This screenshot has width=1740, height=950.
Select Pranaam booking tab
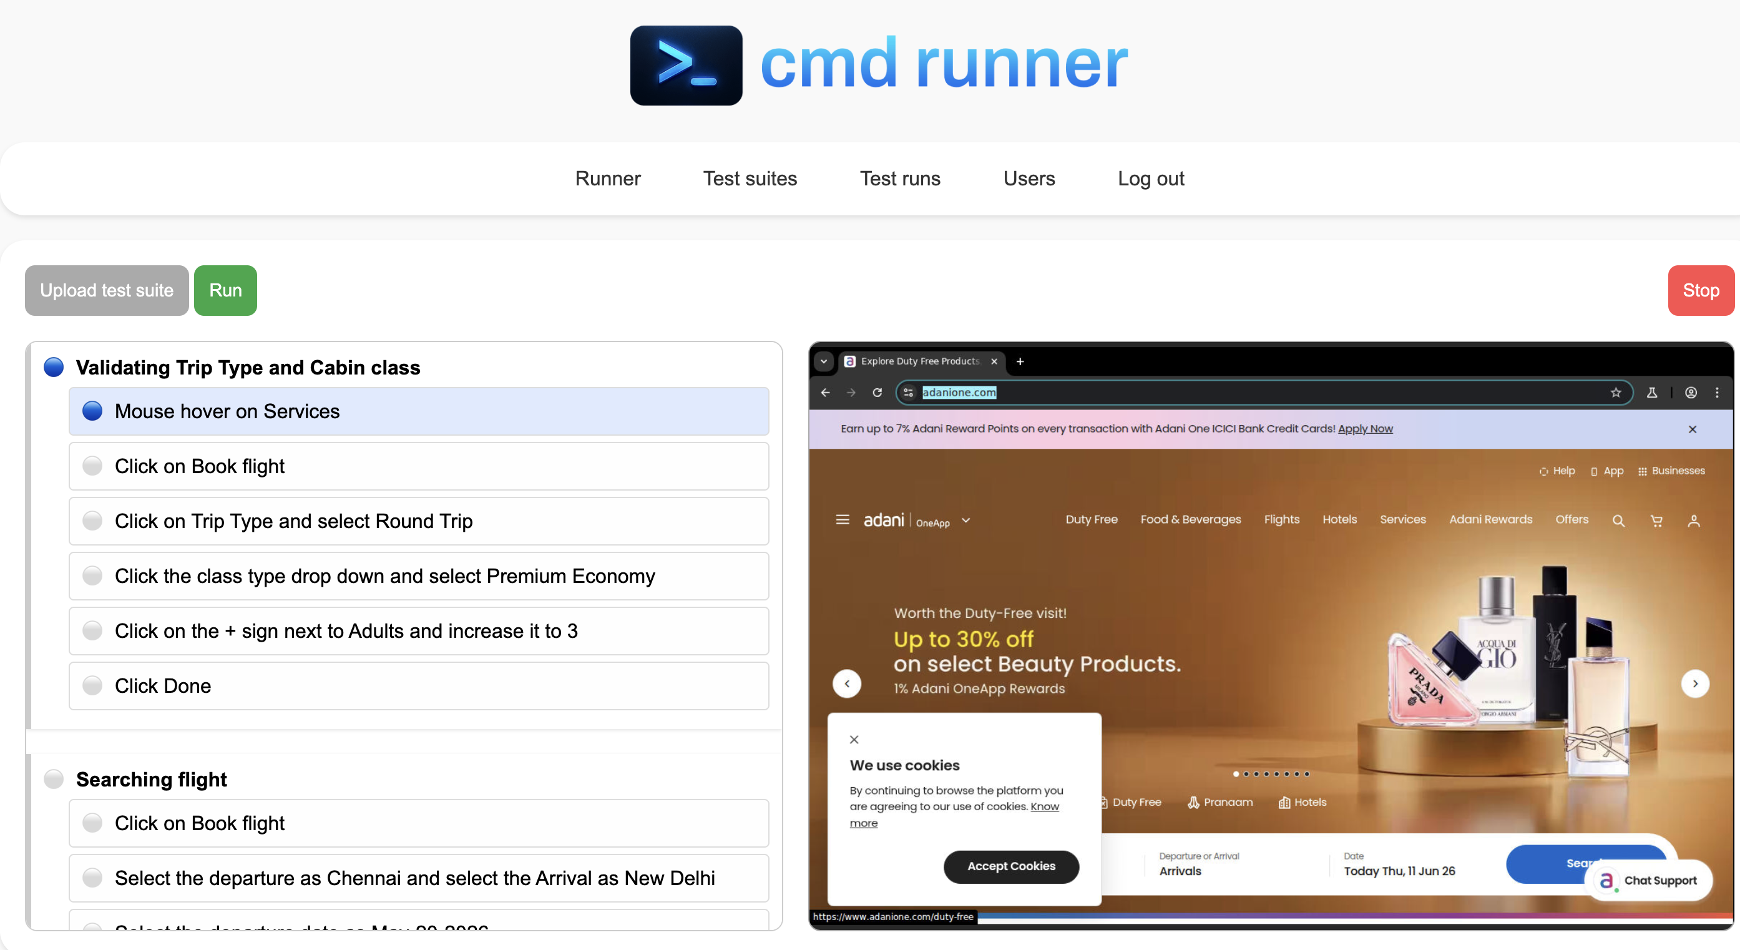point(1220,802)
